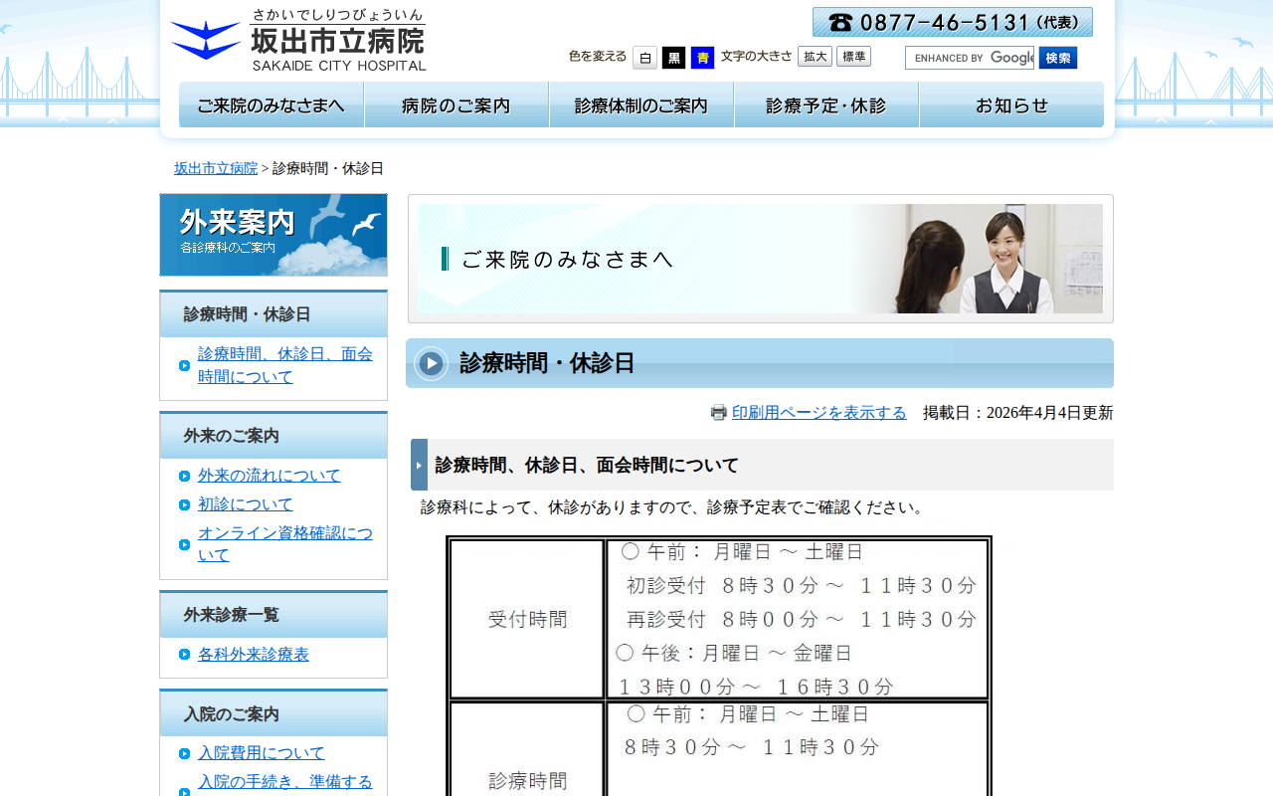1273x796 pixels.
Task: Open the ご来院のみなさまへ menu
Action: 272,104
